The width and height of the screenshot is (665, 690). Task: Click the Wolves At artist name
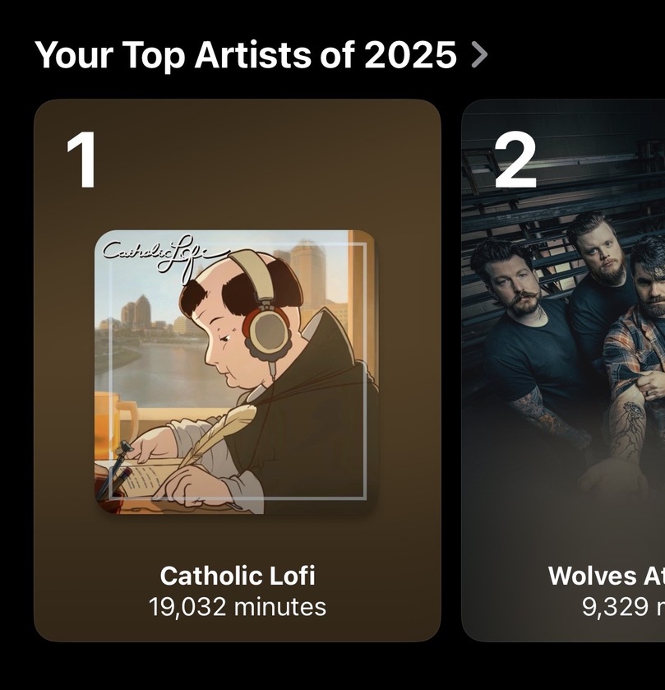tap(605, 575)
